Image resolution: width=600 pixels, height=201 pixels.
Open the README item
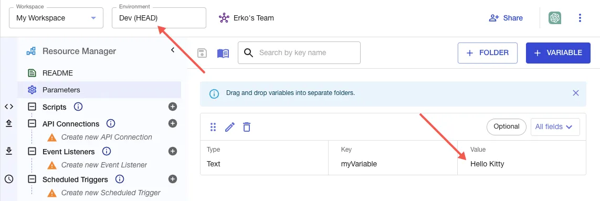57,73
